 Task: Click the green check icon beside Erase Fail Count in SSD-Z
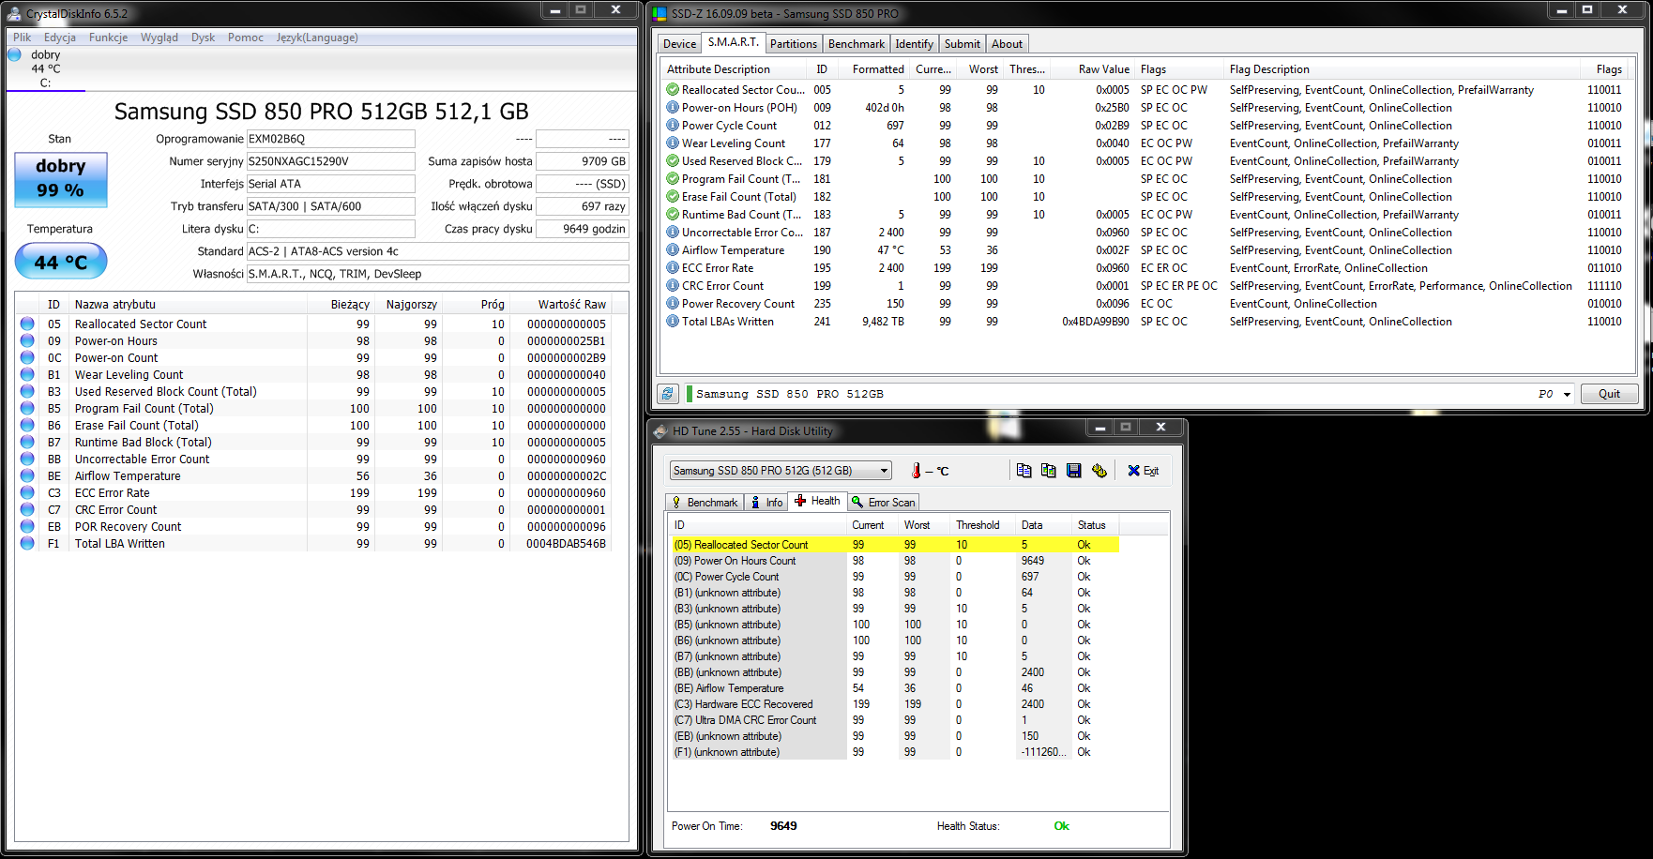pos(673,196)
